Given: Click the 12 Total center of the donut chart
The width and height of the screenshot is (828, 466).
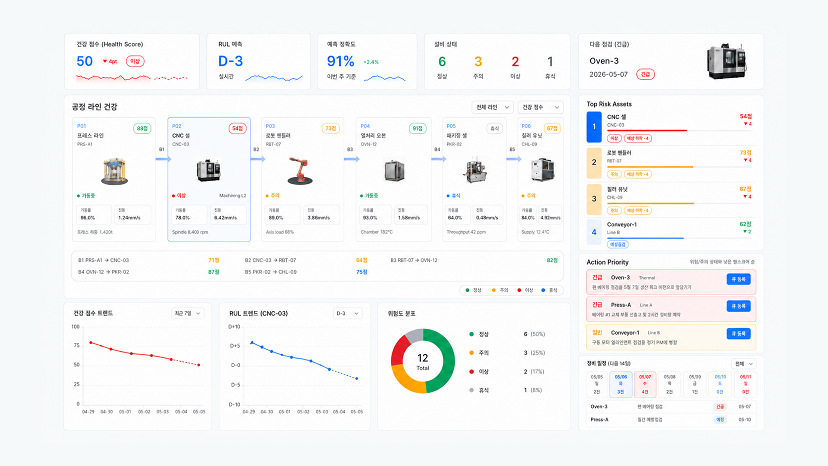Looking at the screenshot, I should click(422, 362).
